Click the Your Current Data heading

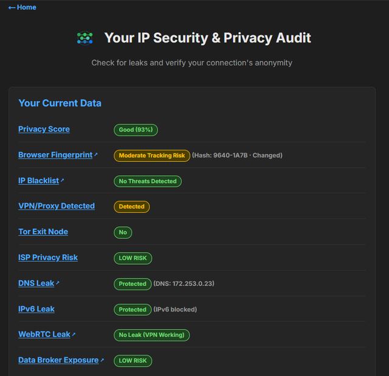(x=60, y=103)
